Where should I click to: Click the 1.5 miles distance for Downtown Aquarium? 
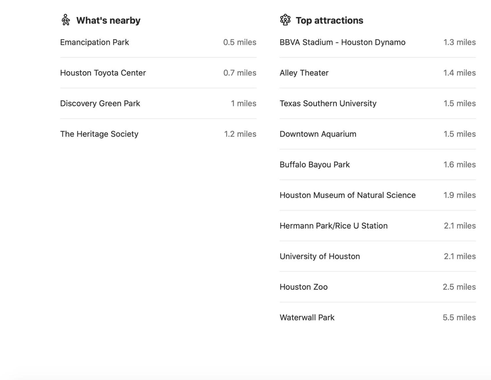pyautogui.click(x=460, y=134)
